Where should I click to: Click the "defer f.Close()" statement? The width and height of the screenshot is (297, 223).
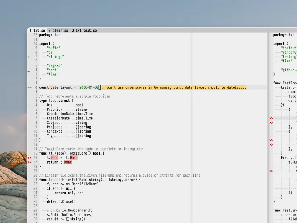pos(61,202)
